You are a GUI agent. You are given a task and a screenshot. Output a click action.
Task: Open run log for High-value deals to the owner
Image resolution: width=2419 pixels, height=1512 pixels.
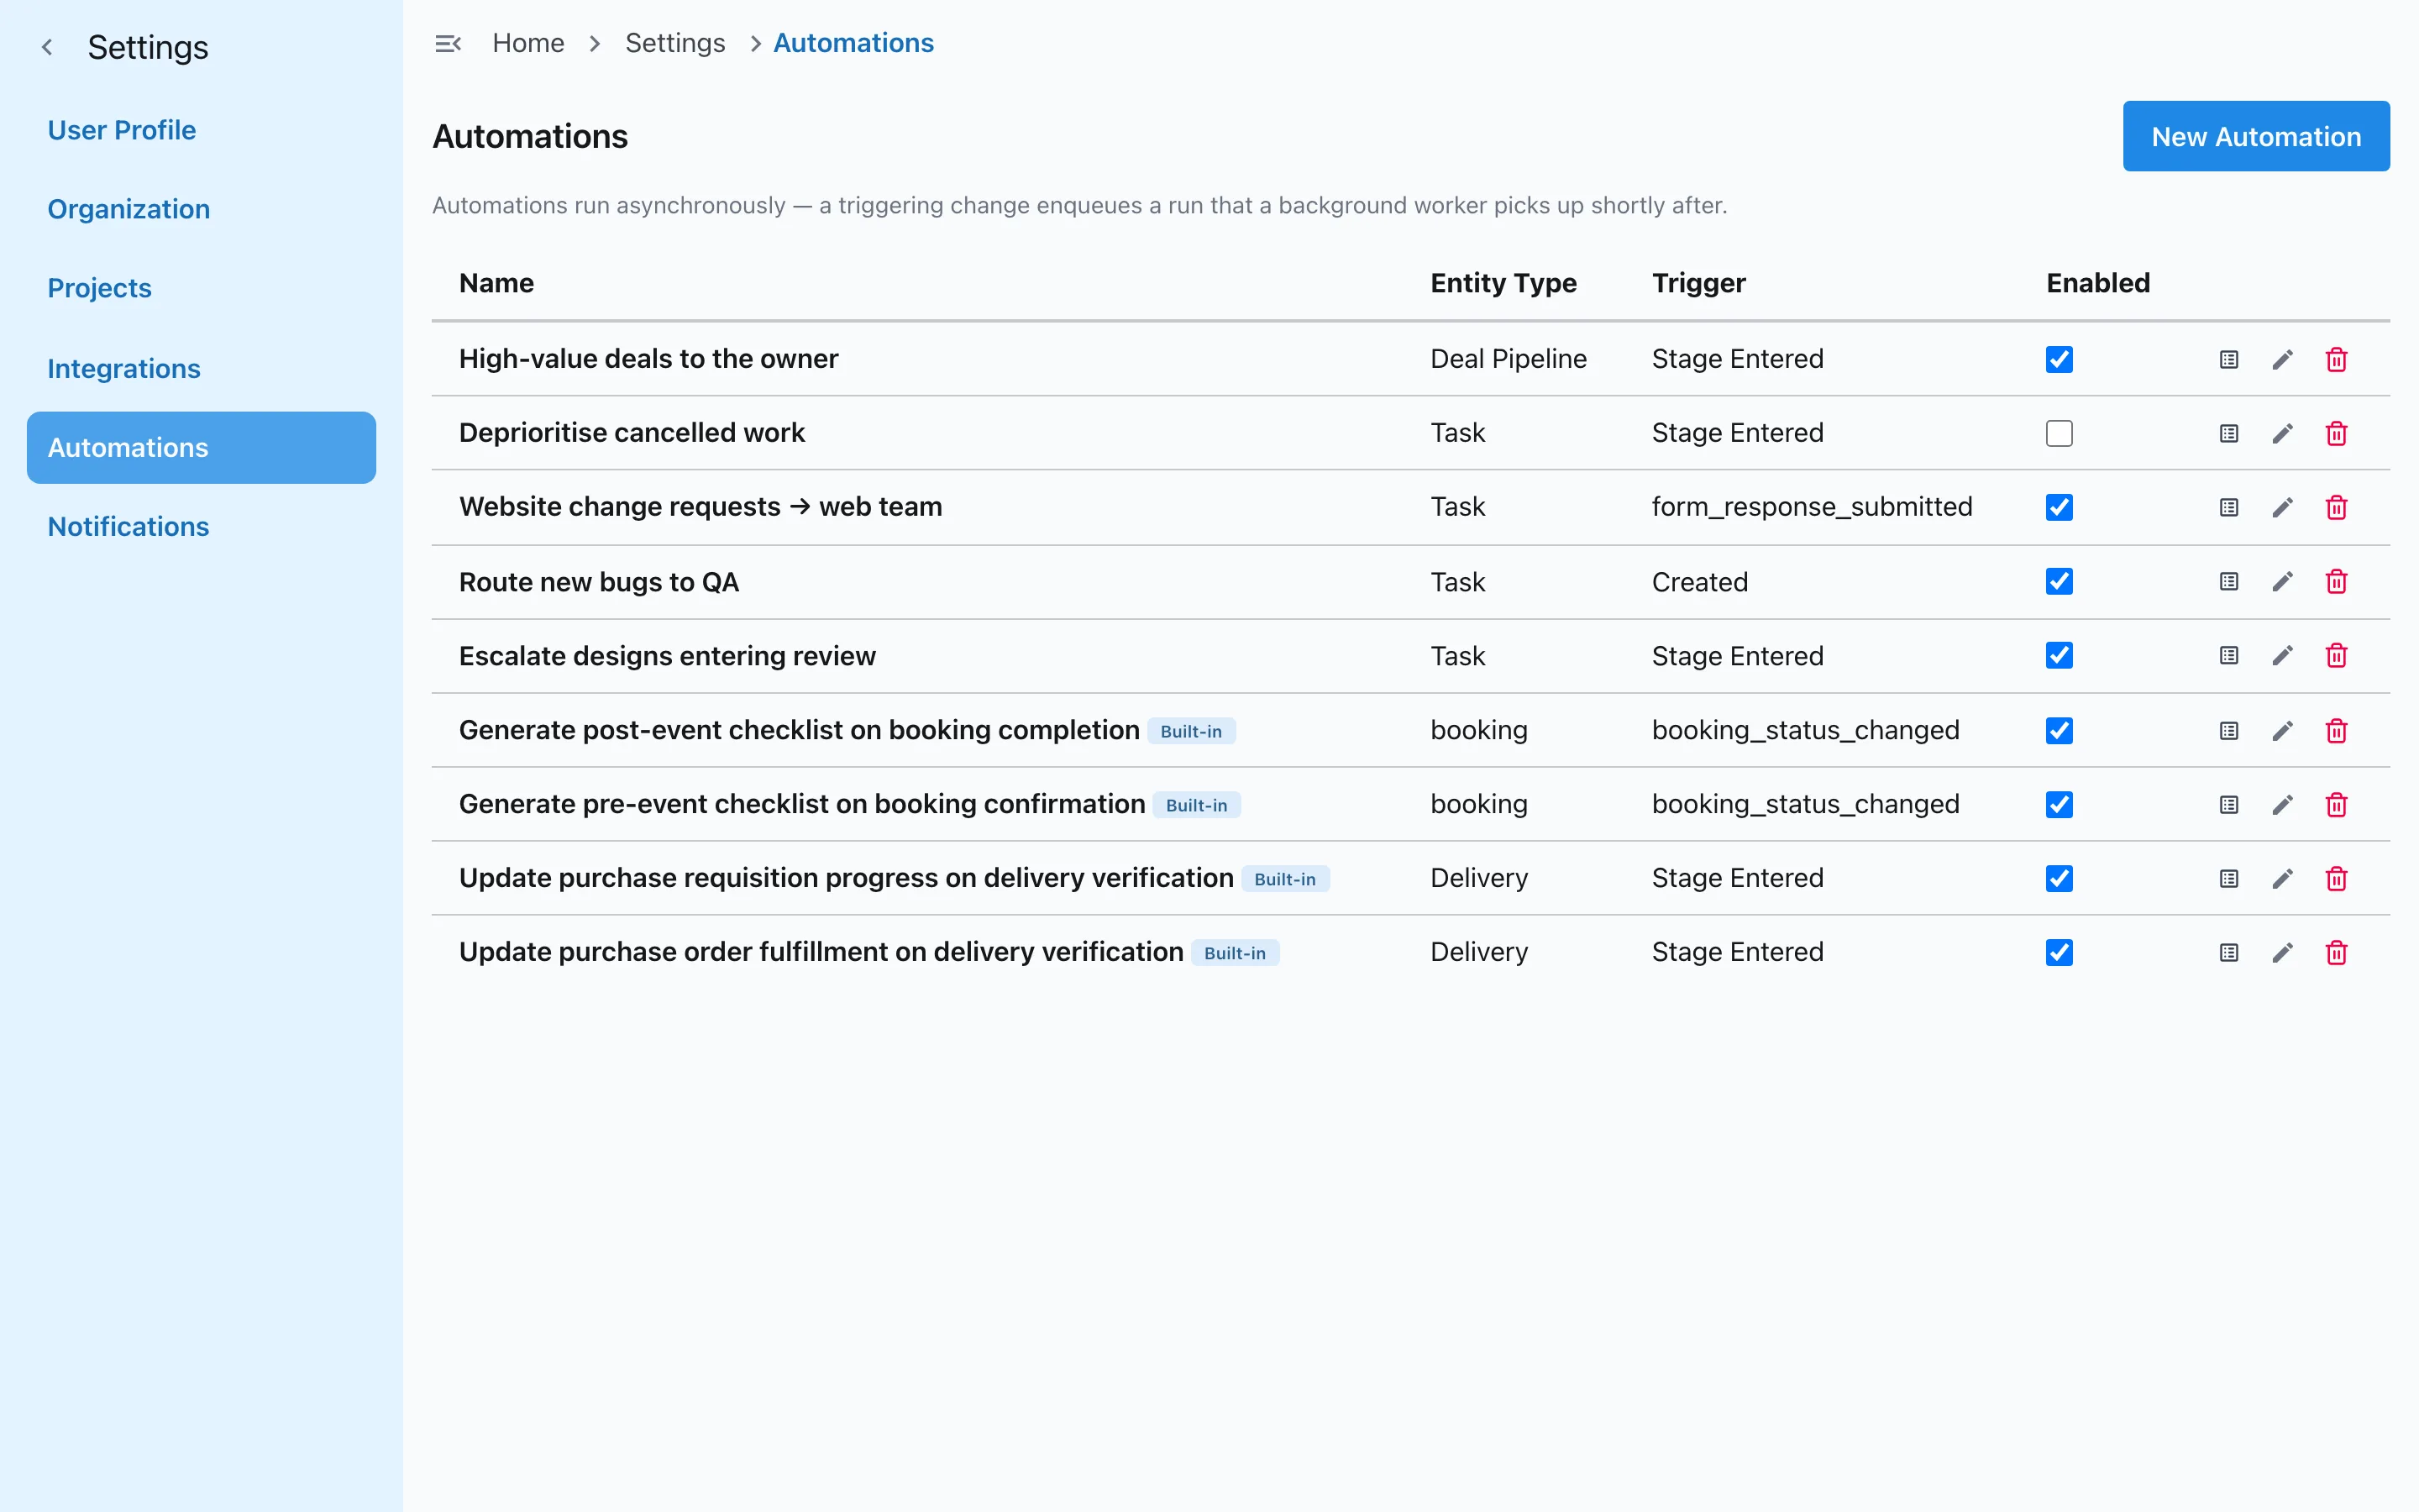pyautogui.click(x=2229, y=359)
